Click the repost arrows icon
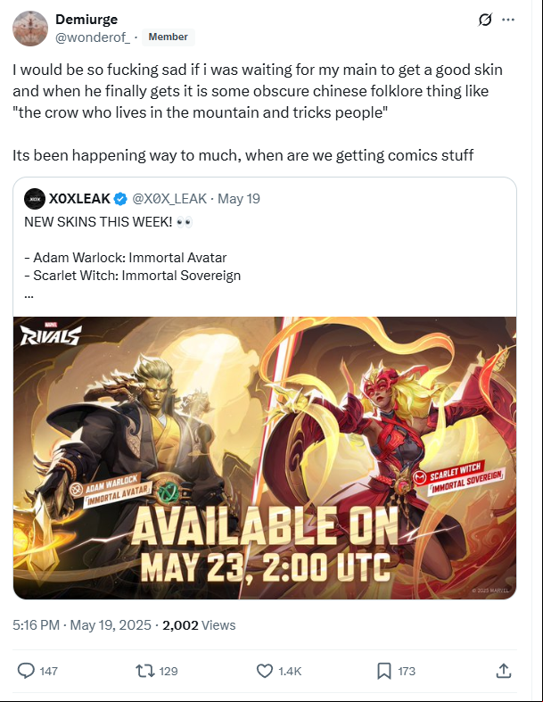Viewport: 543px width, 702px height. coord(145,671)
